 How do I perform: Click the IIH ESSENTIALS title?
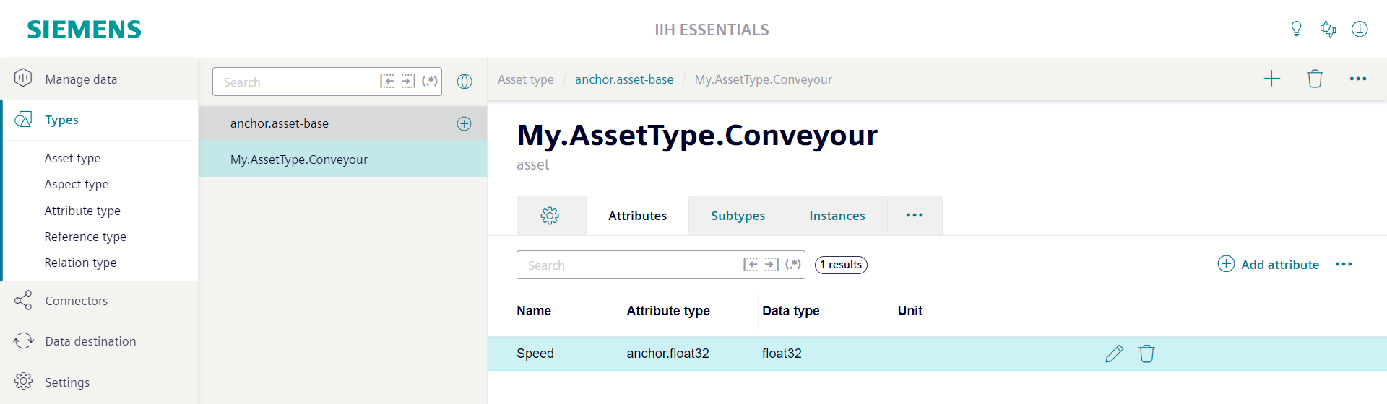tap(712, 30)
